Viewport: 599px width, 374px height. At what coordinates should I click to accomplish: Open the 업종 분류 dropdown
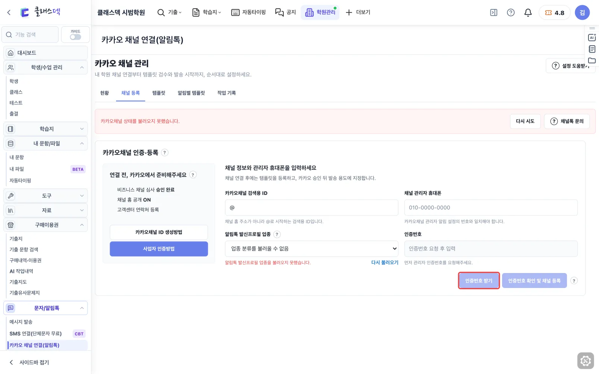tap(311, 249)
